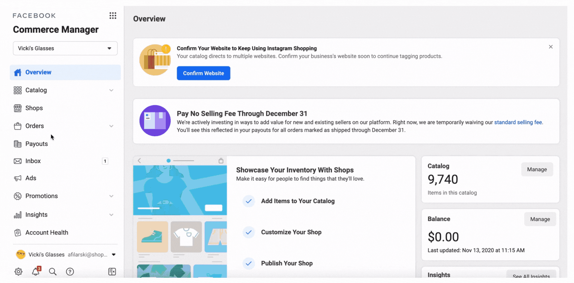This screenshot has width=574, height=283.
Task: Collapse sidebar using panel toggle icon
Action: pos(112,272)
